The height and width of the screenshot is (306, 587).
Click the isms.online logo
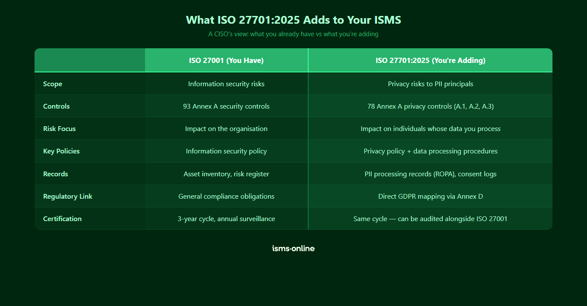point(293,248)
